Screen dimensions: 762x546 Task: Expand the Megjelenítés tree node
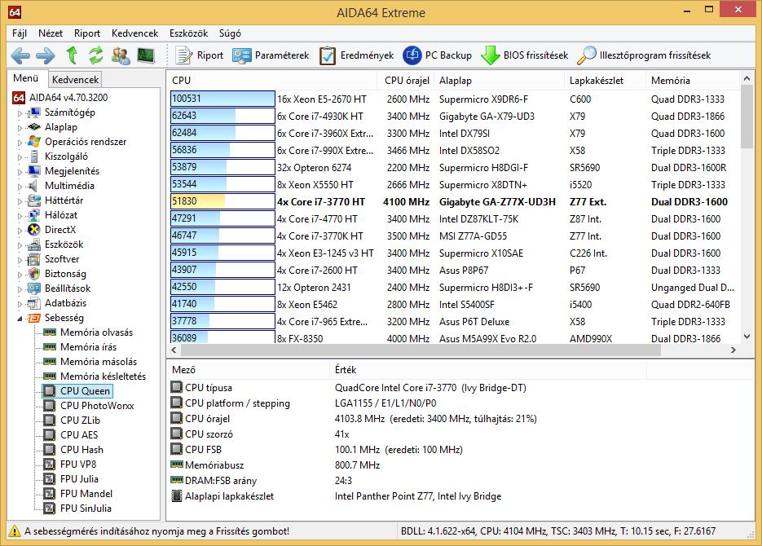(x=20, y=171)
